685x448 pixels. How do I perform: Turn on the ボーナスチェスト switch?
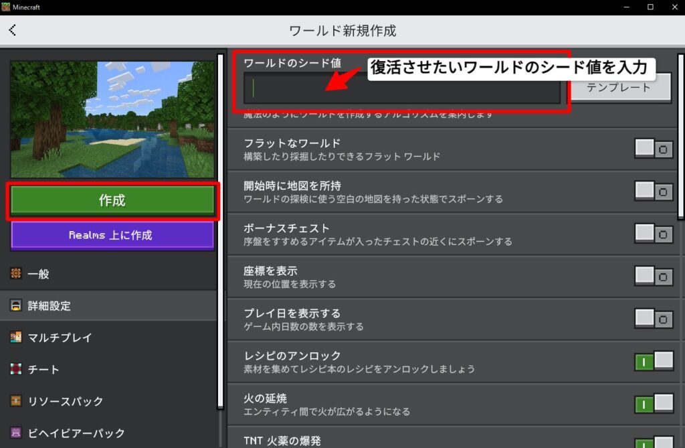point(654,234)
